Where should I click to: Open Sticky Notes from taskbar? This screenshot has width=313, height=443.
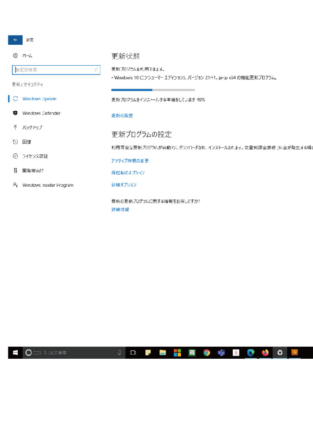click(148, 353)
